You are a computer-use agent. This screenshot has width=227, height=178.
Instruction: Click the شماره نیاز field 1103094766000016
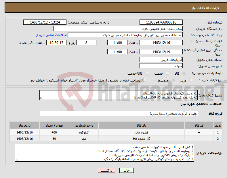tap(161, 22)
